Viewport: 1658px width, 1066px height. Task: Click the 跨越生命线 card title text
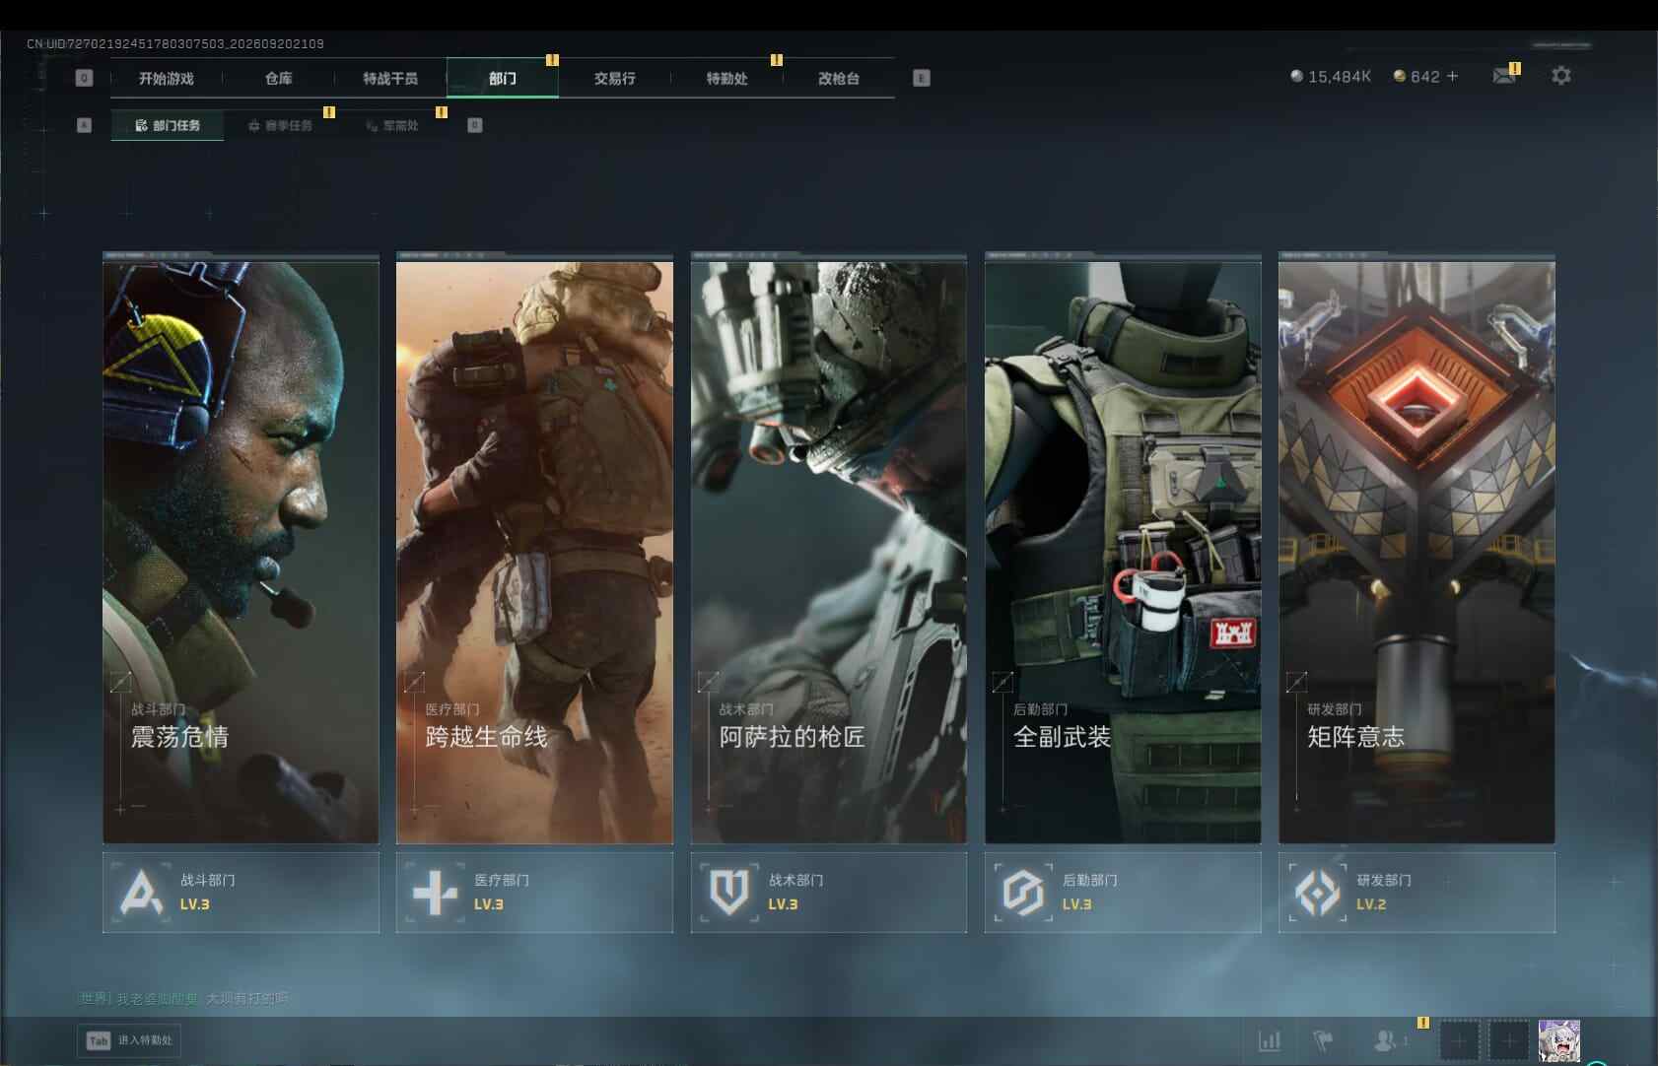(x=486, y=737)
